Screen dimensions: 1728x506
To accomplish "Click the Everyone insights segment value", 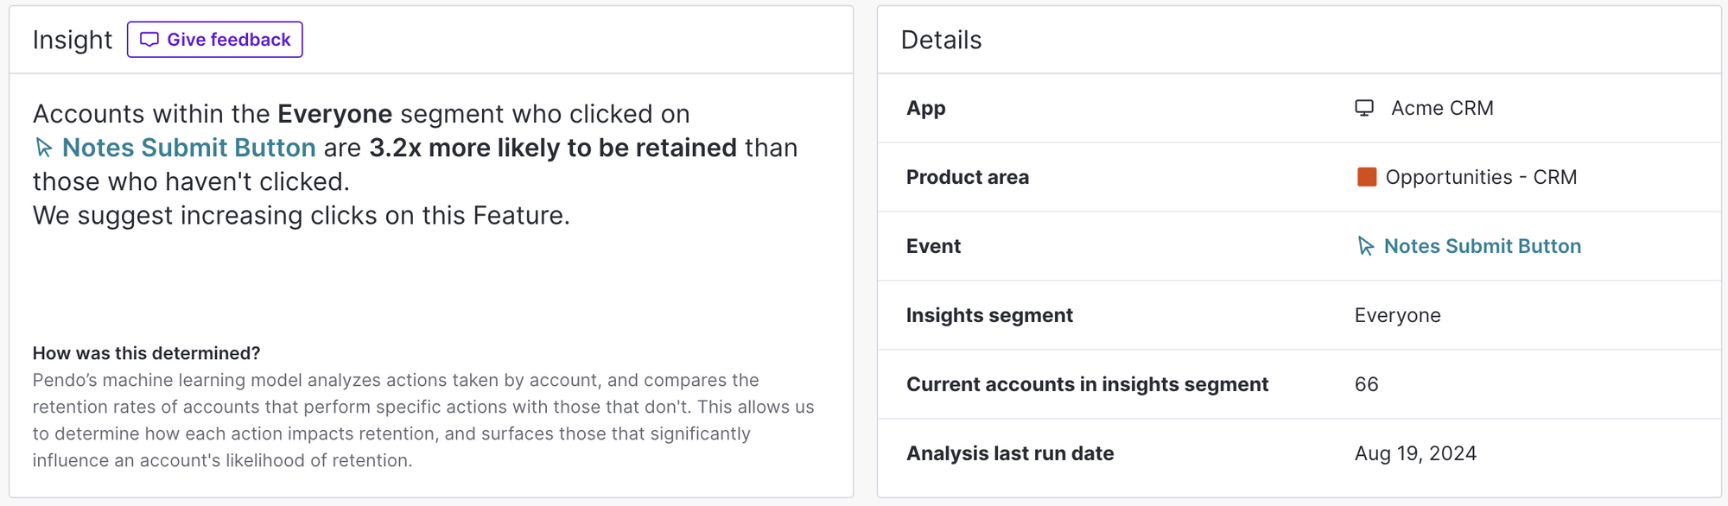I will 1397,315.
